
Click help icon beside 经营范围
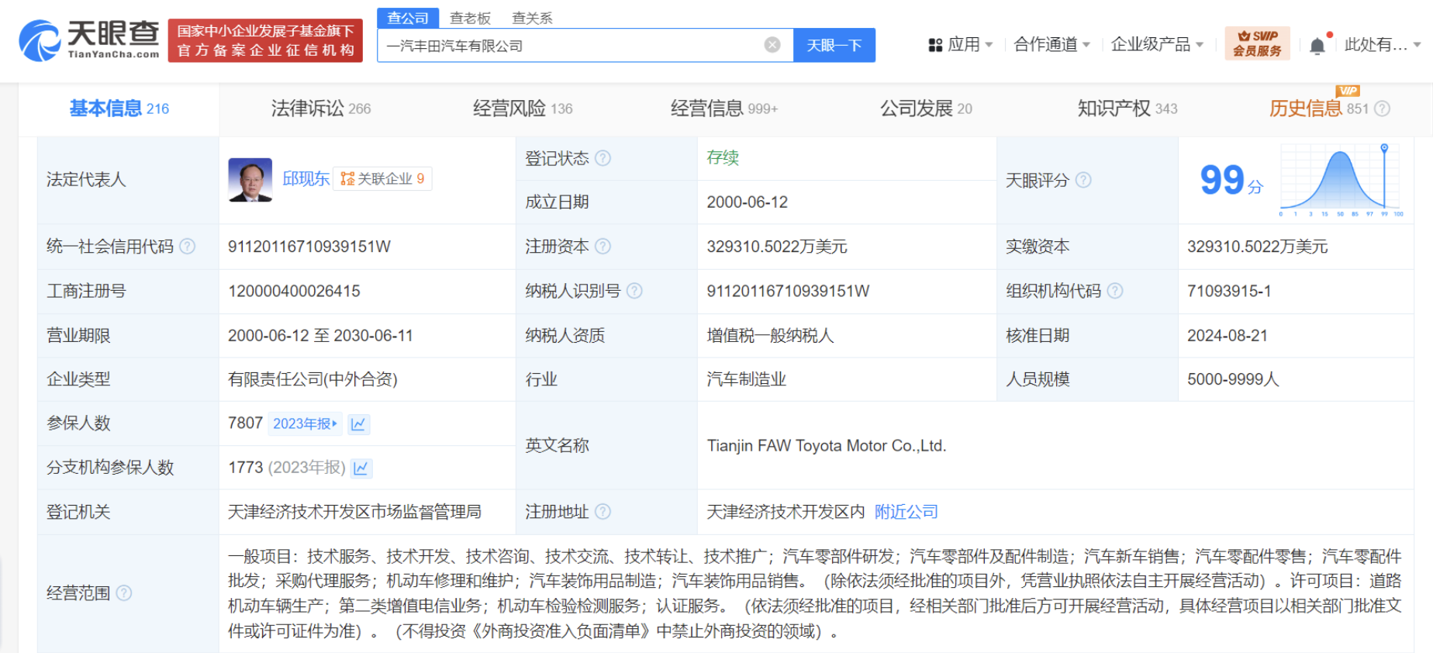[124, 593]
